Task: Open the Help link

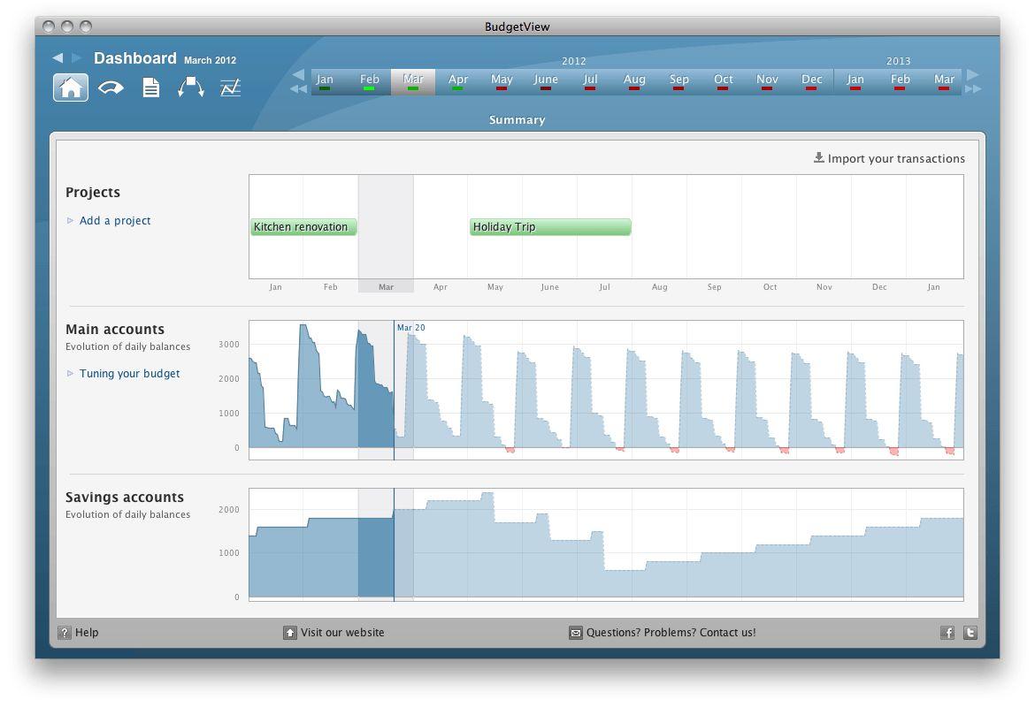Action: 87,633
